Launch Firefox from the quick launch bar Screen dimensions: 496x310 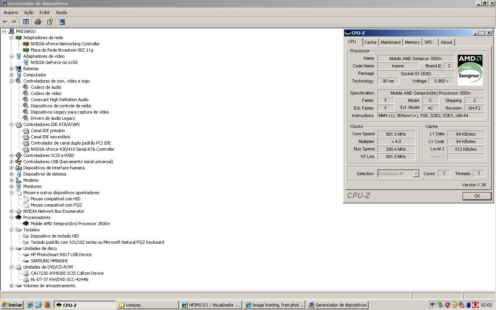[47, 305]
